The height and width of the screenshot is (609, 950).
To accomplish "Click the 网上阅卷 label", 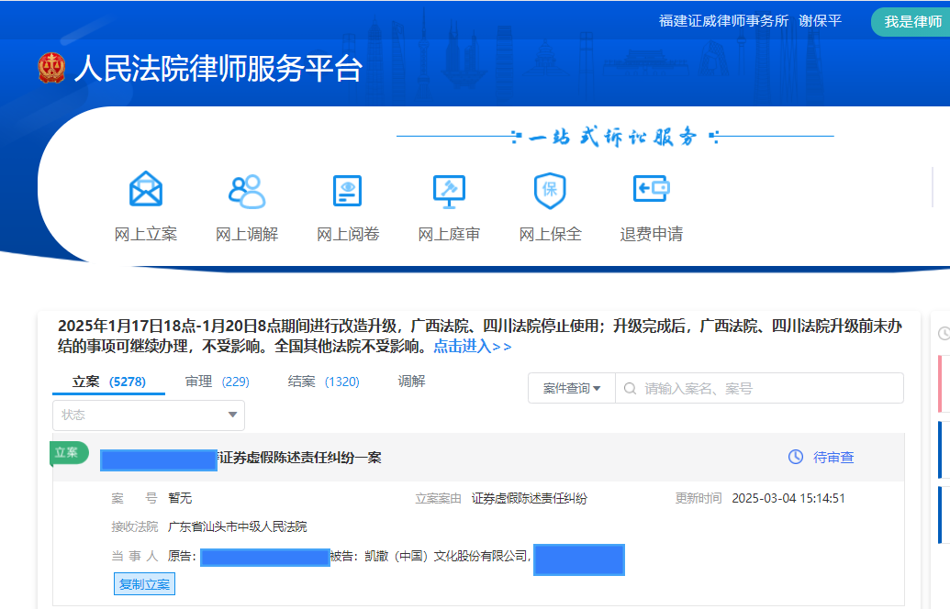I will coord(348,234).
